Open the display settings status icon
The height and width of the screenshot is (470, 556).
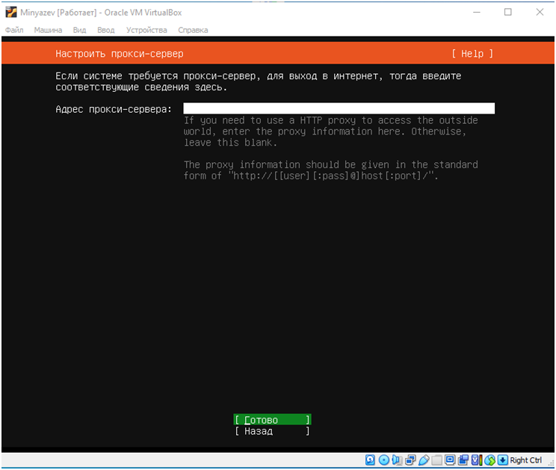tap(450, 460)
